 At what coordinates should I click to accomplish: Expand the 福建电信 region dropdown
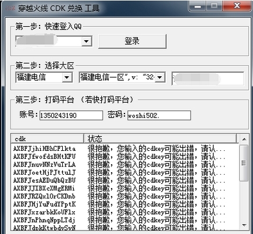(x=67, y=77)
